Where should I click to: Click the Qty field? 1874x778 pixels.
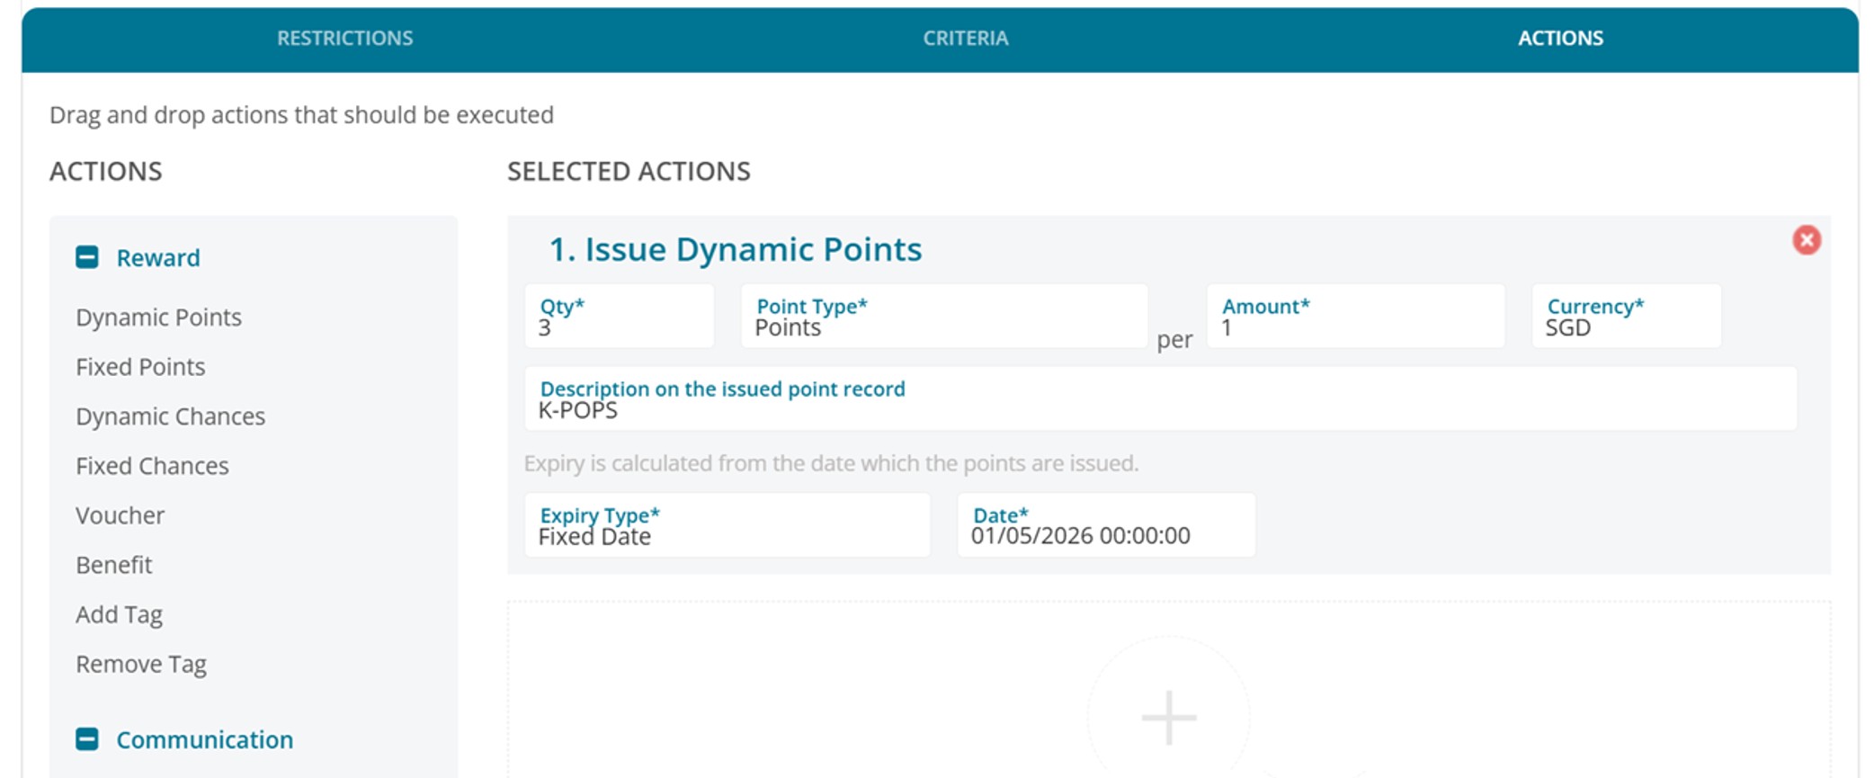tap(620, 317)
